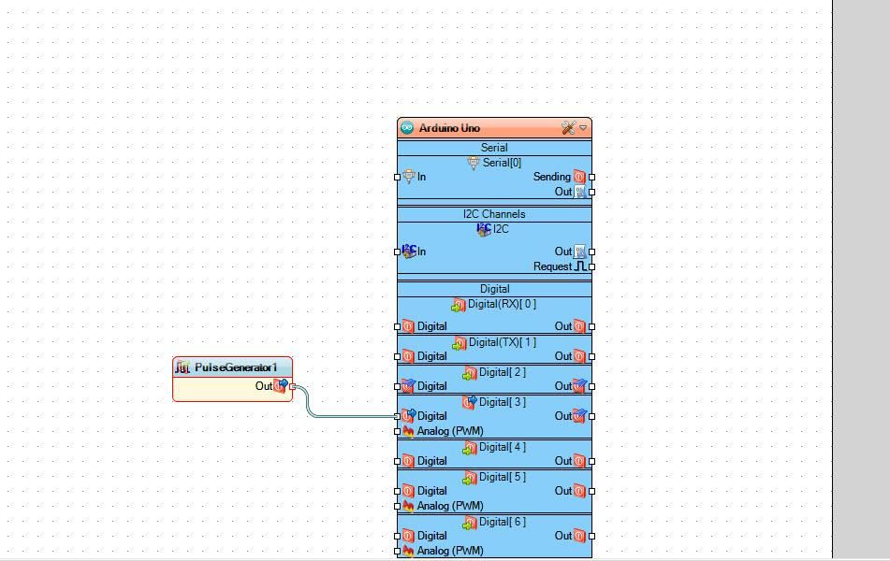Screen dimensions: 890x561
Task: Click the I2C In pin icon
Action: coord(409,251)
